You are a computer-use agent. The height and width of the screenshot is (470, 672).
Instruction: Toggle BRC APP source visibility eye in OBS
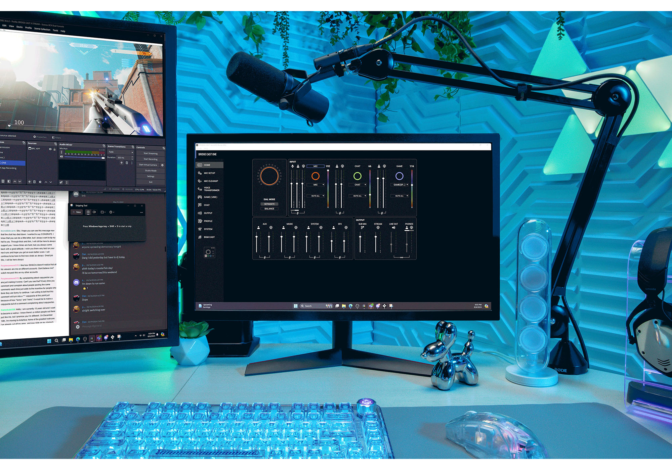click(50, 149)
